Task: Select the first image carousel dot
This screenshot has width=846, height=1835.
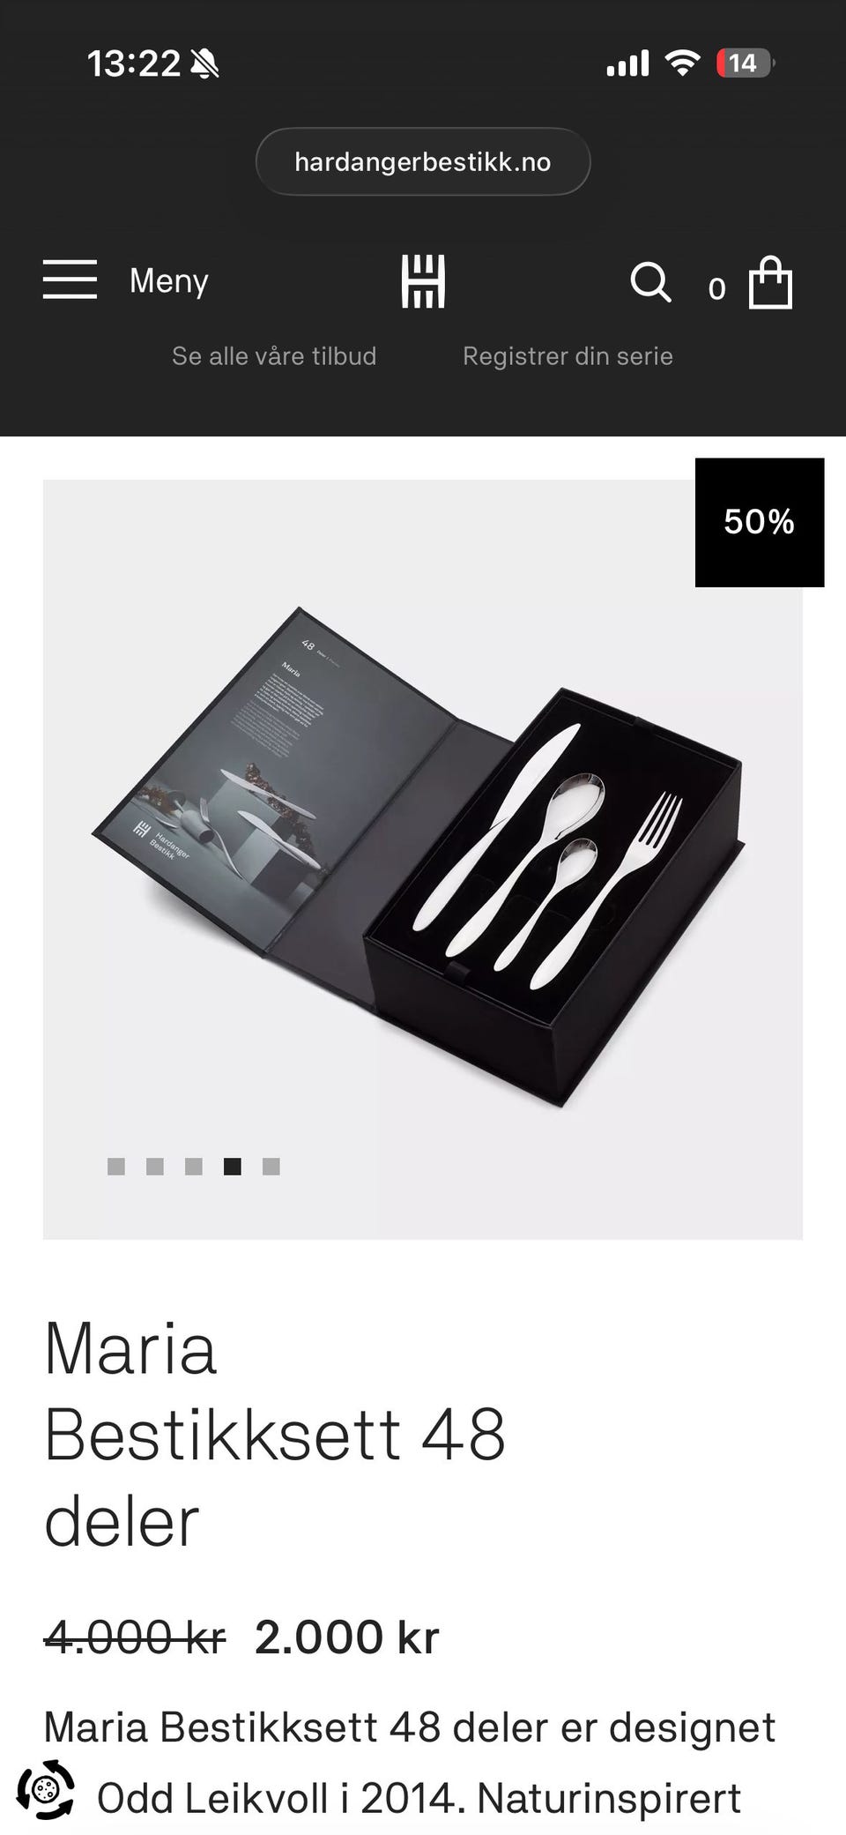Action: click(116, 1167)
